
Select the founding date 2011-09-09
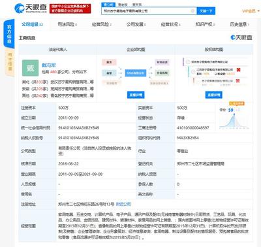[x=69, y=118]
